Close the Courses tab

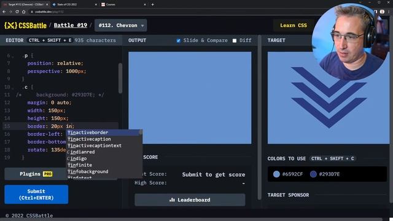click(145, 4)
